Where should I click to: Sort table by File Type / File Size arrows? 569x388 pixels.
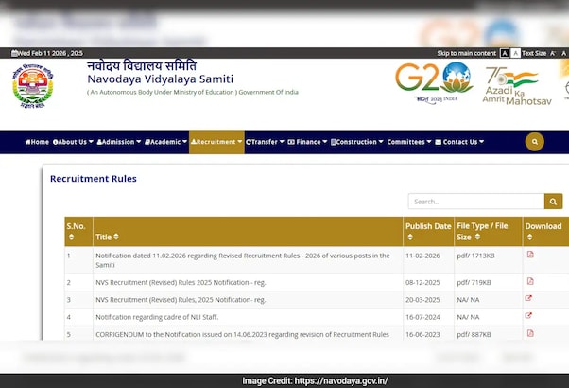pyautogui.click(x=477, y=237)
